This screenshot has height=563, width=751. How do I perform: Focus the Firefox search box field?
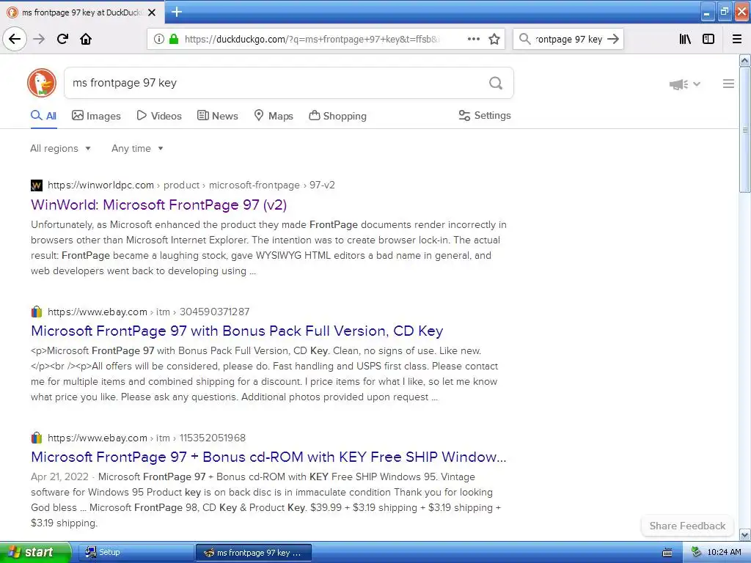(x=568, y=39)
